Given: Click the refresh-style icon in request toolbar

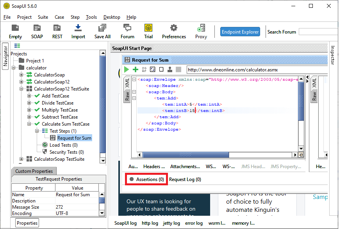Looking at the screenshot, I should (153, 69).
